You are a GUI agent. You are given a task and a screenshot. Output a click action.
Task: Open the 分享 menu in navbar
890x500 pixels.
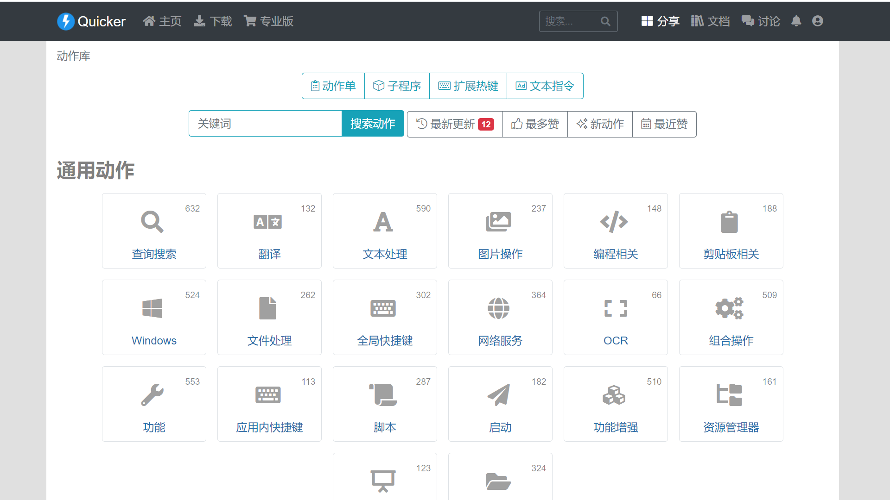(x=660, y=21)
